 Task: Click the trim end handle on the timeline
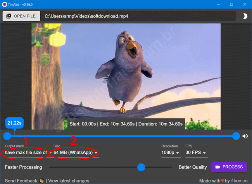(x=236, y=136)
